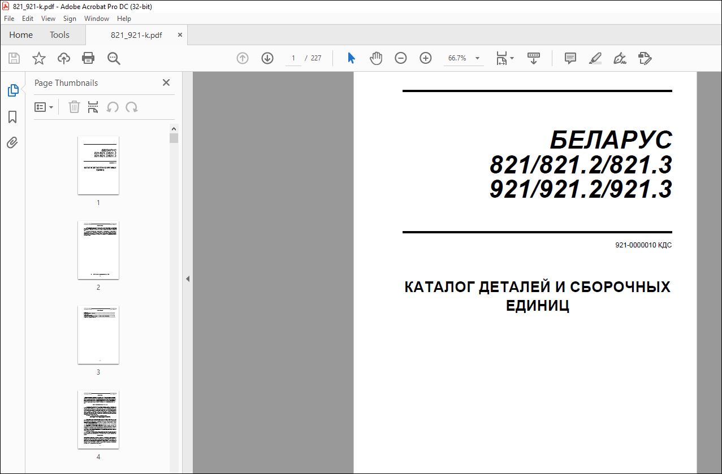The height and width of the screenshot is (474, 722).
Task: Click the БЕЛАРУС title text
Action: tap(611, 139)
